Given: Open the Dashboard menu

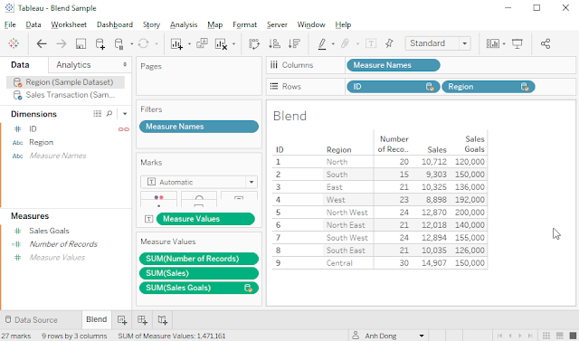Looking at the screenshot, I should pyautogui.click(x=115, y=24).
